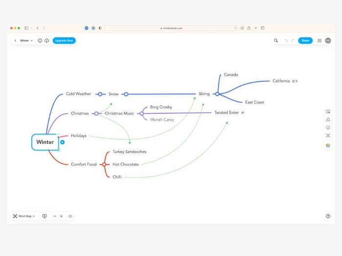Select the Snow topic
This screenshot has width=342, height=256.
click(113, 94)
